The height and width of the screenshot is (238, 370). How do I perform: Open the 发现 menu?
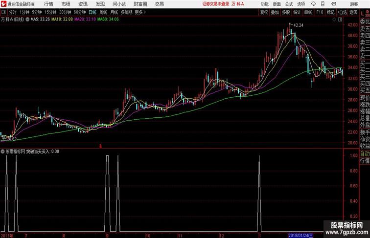(100, 4)
